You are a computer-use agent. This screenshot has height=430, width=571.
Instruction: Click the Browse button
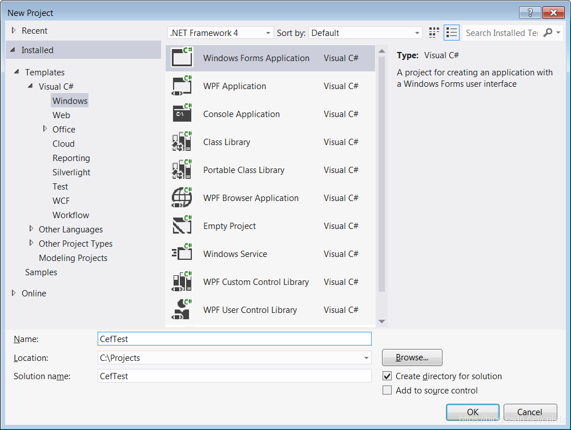pyautogui.click(x=412, y=357)
